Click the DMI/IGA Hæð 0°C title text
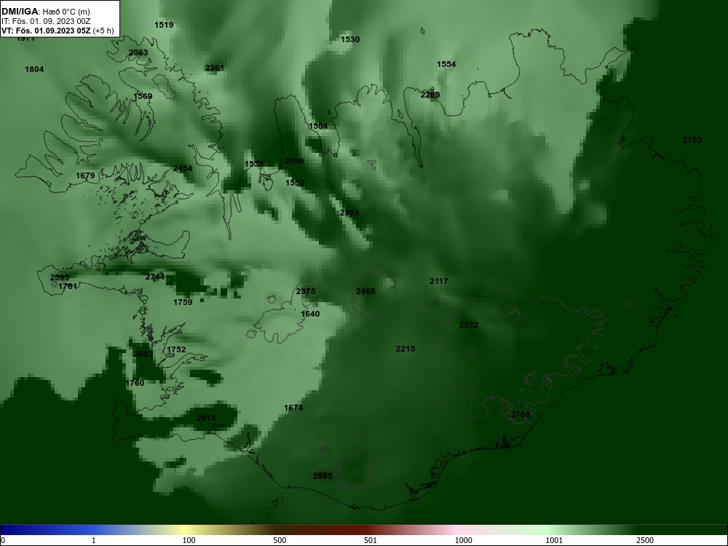The image size is (728, 546). point(45,12)
